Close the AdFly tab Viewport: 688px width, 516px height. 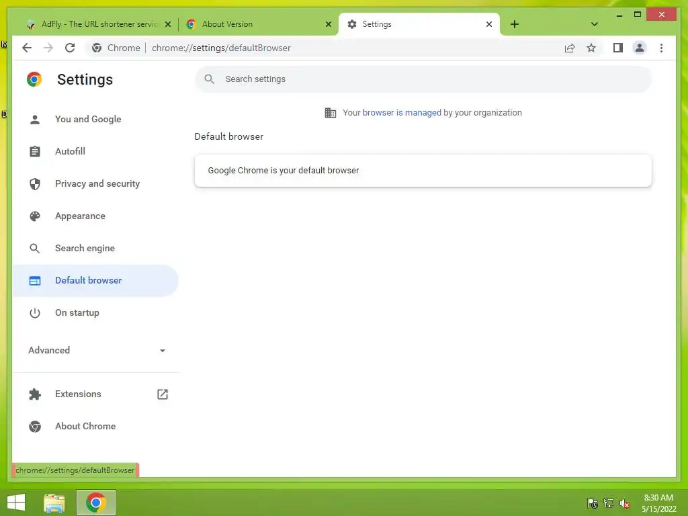(167, 24)
